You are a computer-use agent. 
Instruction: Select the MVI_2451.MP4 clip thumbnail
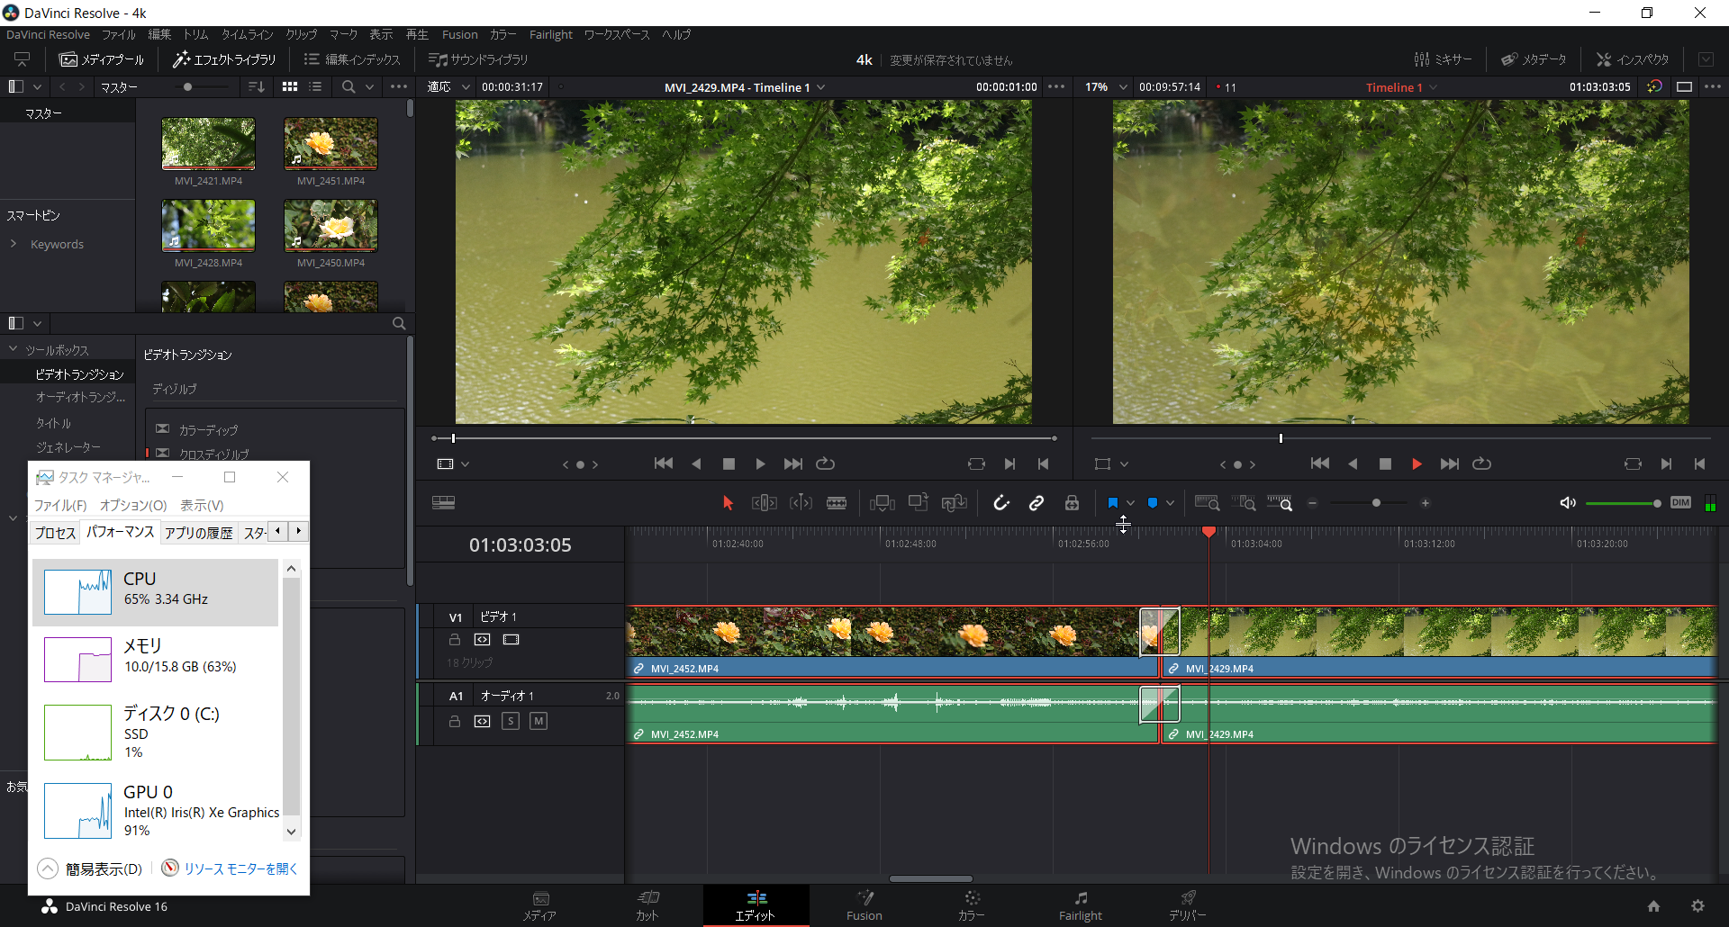[x=330, y=144]
